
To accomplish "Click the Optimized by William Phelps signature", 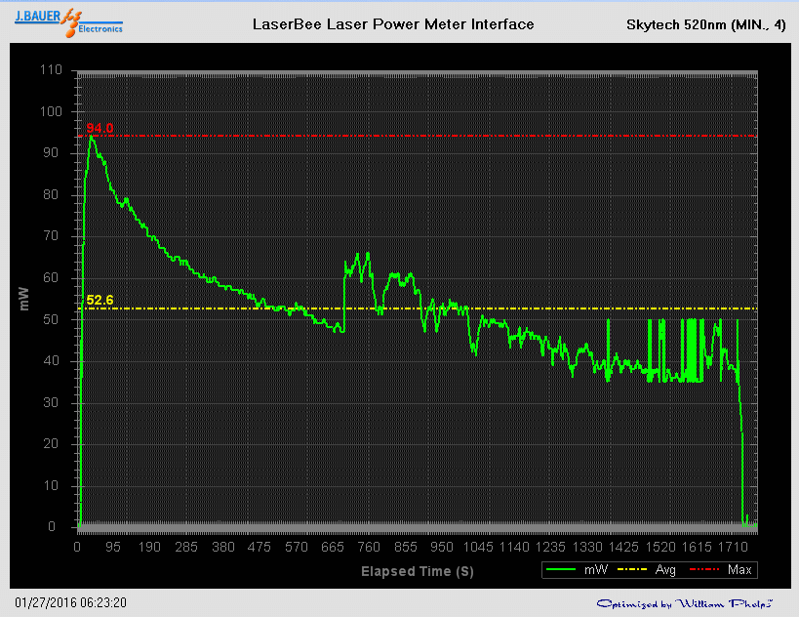I will click(685, 603).
